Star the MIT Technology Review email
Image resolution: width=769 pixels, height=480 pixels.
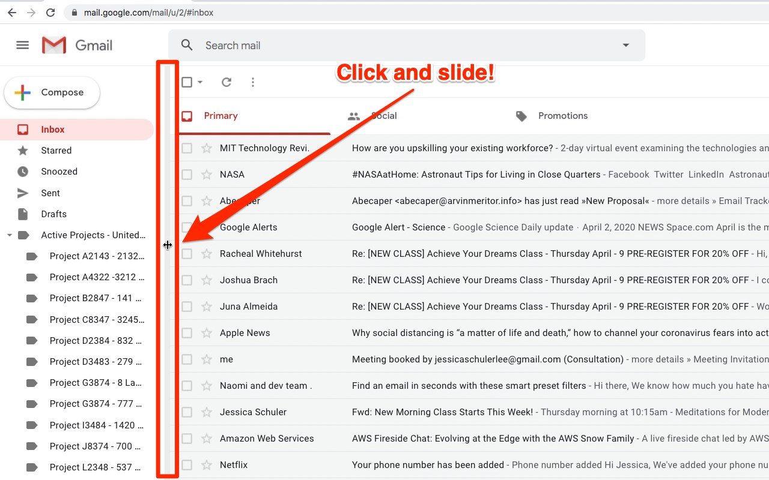coord(207,148)
